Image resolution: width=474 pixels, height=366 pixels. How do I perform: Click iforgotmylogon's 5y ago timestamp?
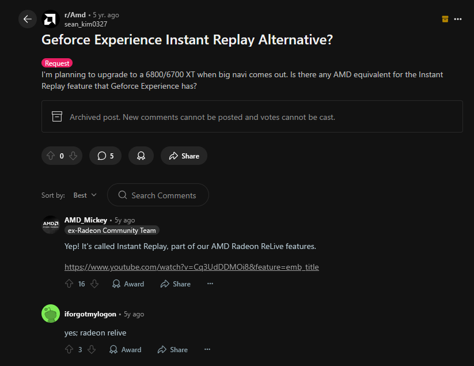134,314
